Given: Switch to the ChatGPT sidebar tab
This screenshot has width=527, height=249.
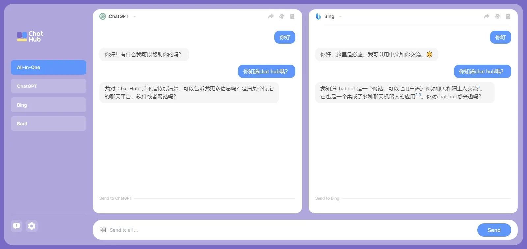Looking at the screenshot, I should 48,86.
